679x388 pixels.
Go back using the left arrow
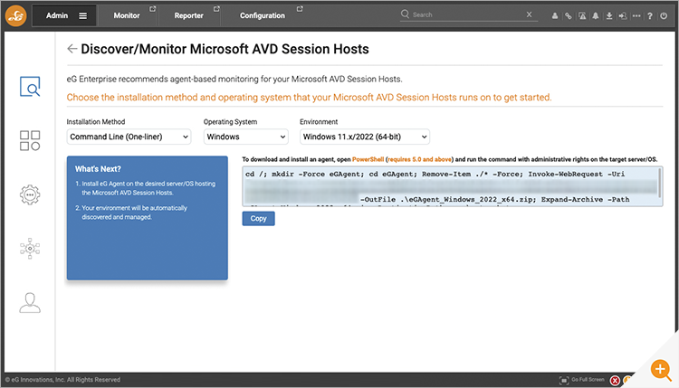point(72,49)
